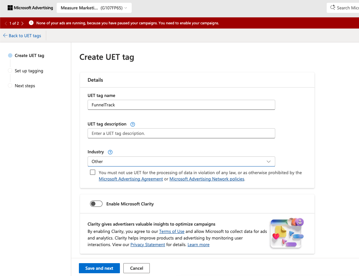Viewport: 359px width, 276px height.
Task: Go to next notification arrow
Action: tap(23, 23)
